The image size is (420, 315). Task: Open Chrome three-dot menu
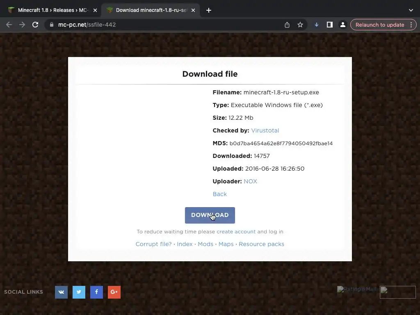coord(411,25)
